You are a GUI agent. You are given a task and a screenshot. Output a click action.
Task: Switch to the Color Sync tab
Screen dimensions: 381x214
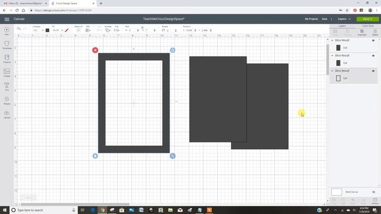pos(368,26)
